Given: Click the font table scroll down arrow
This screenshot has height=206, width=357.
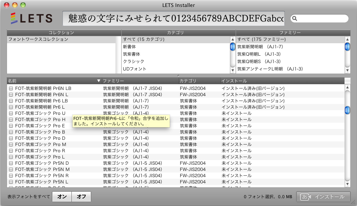Looking at the screenshot, I should click(347, 184).
